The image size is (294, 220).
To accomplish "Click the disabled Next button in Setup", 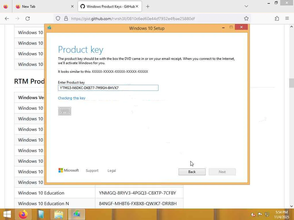I will [222, 172].
